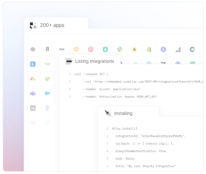Click the green Sage logo
206x174 pixels.
tap(47, 64)
